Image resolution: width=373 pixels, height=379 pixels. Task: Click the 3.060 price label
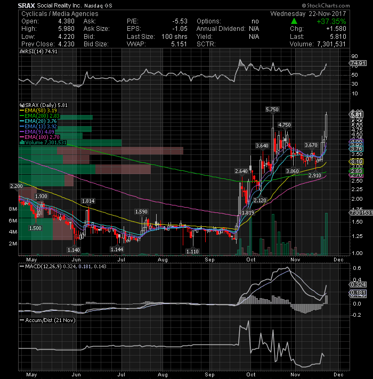click(293, 171)
